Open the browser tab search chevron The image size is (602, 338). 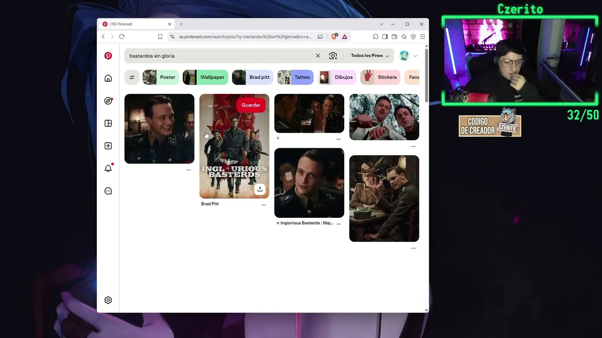point(381,24)
